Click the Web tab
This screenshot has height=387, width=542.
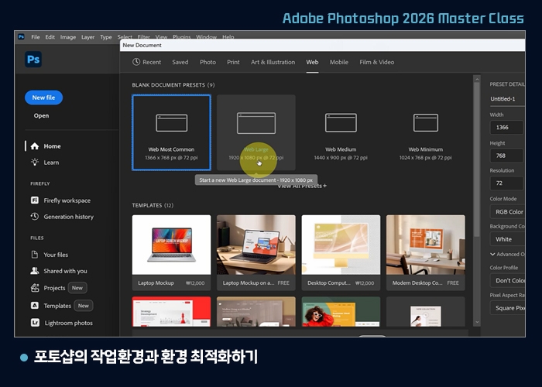tap(312, 62)
